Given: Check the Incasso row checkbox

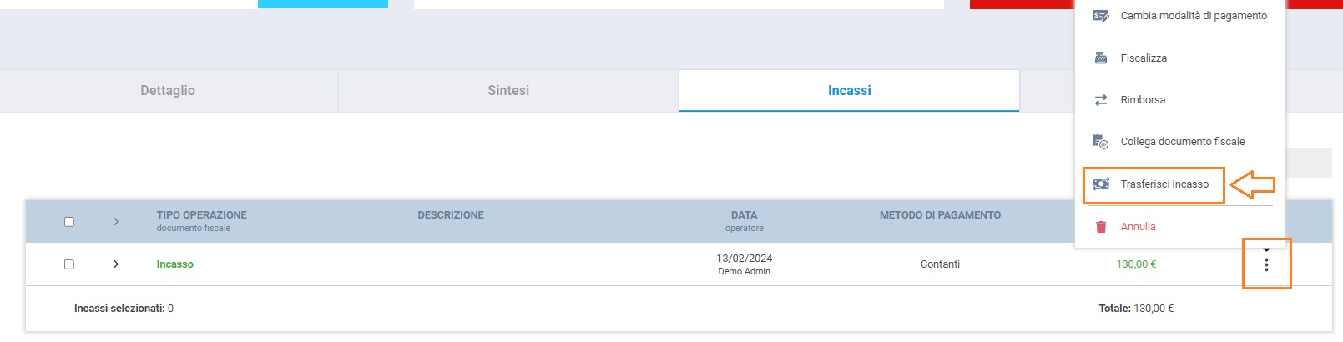Looking at the screenshot, I should pos(69,264).
